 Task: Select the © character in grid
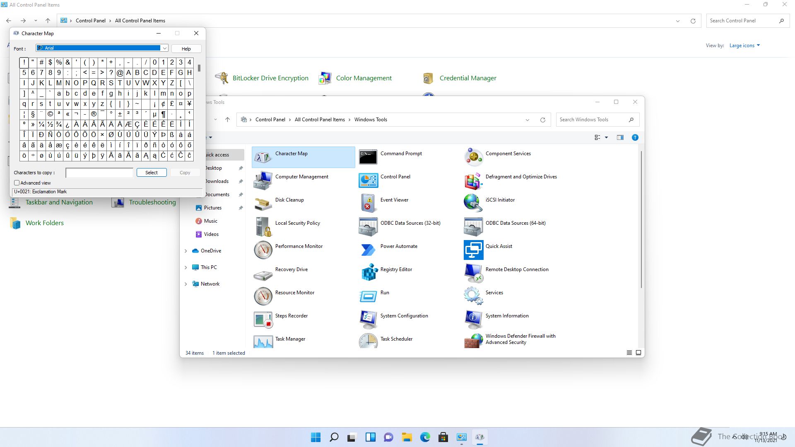pos(50,114)
